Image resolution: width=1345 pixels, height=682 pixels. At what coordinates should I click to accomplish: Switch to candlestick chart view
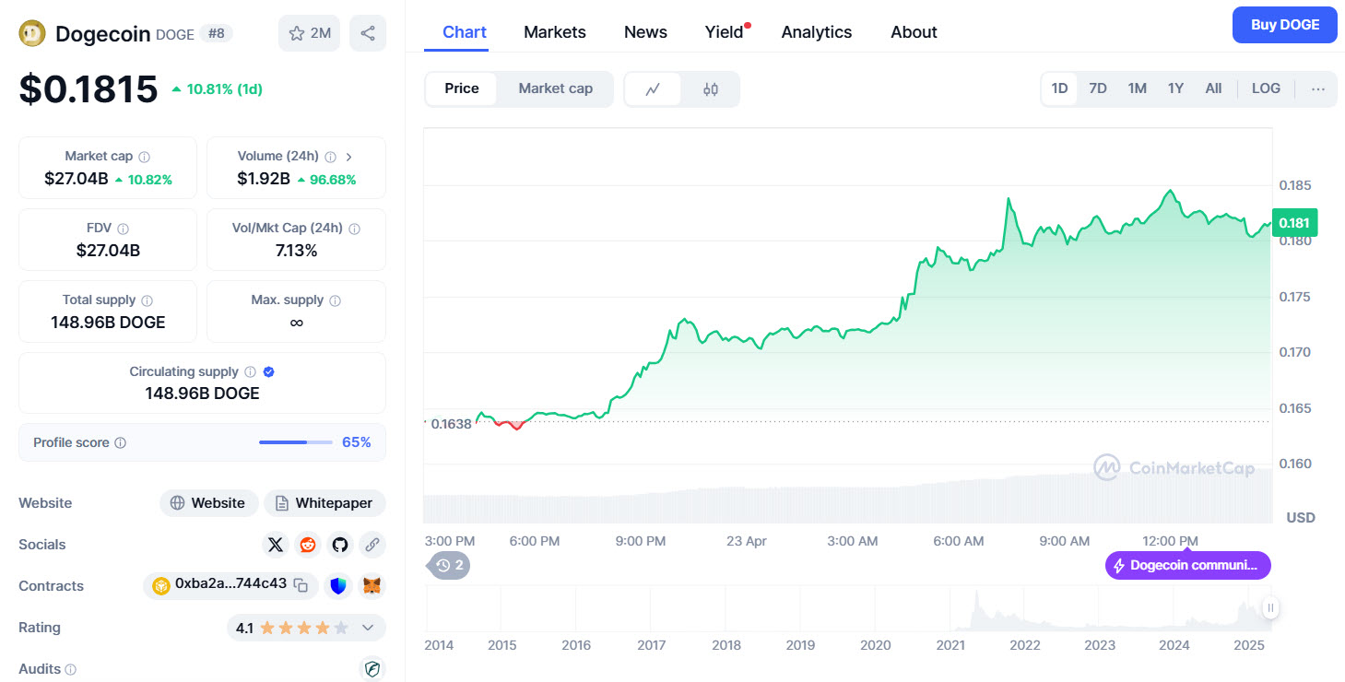point(710,89)
